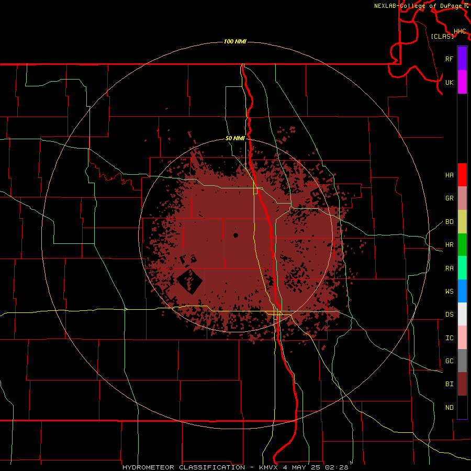Click the DS legend label
This screenshot has height=471, width=471.
[x=449, y=315]
